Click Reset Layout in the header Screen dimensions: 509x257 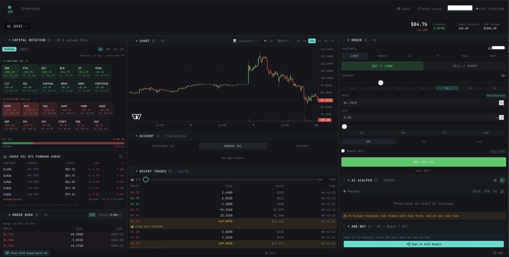(430, 8)
